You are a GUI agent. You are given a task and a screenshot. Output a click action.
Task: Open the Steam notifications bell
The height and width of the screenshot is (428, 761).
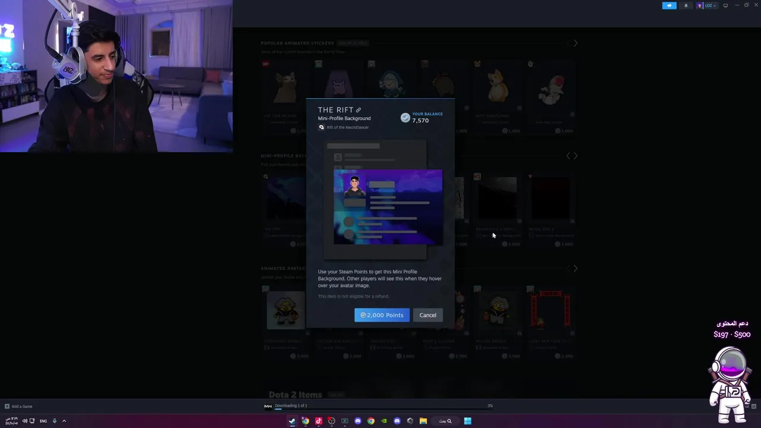pyautogui.click(x=686, y=5)
